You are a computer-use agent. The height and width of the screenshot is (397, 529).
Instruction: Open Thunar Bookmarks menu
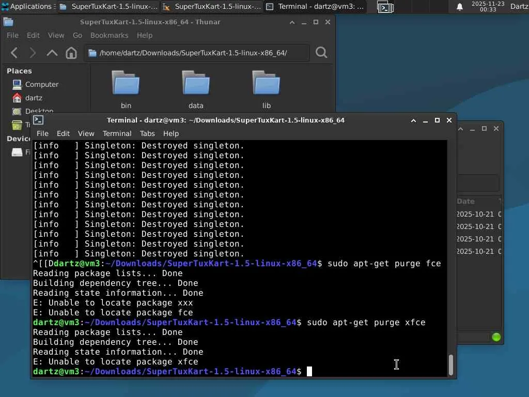(110, 35)
